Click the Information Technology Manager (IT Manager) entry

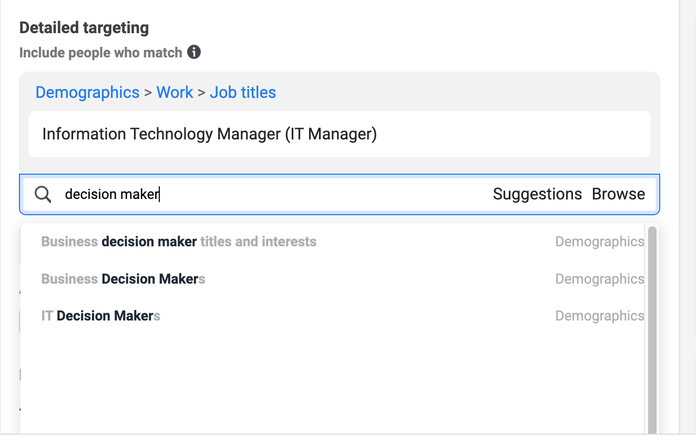(209, 134)
